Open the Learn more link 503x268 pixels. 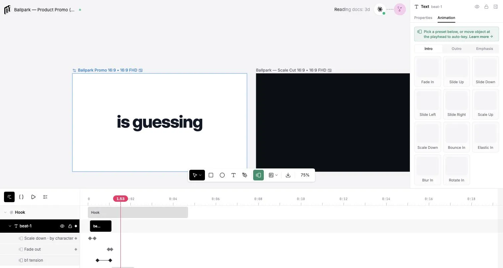481,37
